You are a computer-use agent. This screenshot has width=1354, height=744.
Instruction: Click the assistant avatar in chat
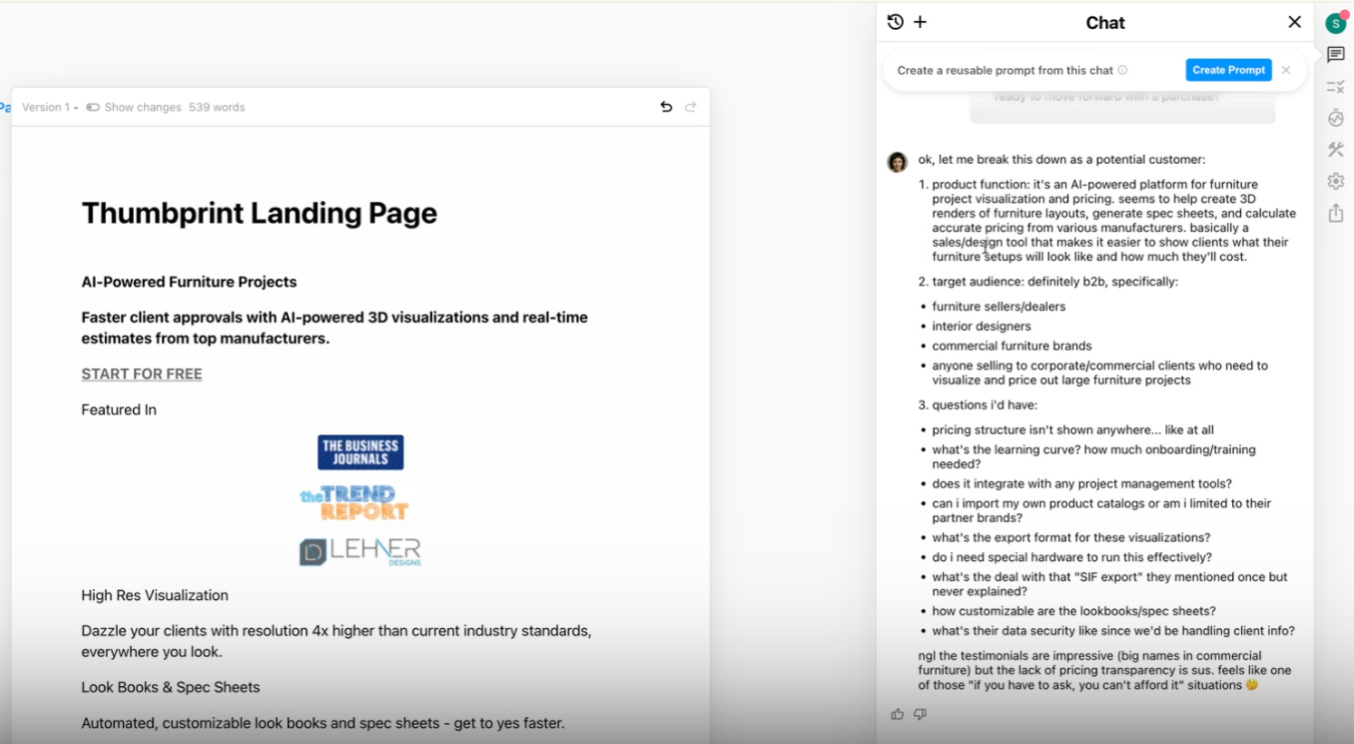point(898,162)
